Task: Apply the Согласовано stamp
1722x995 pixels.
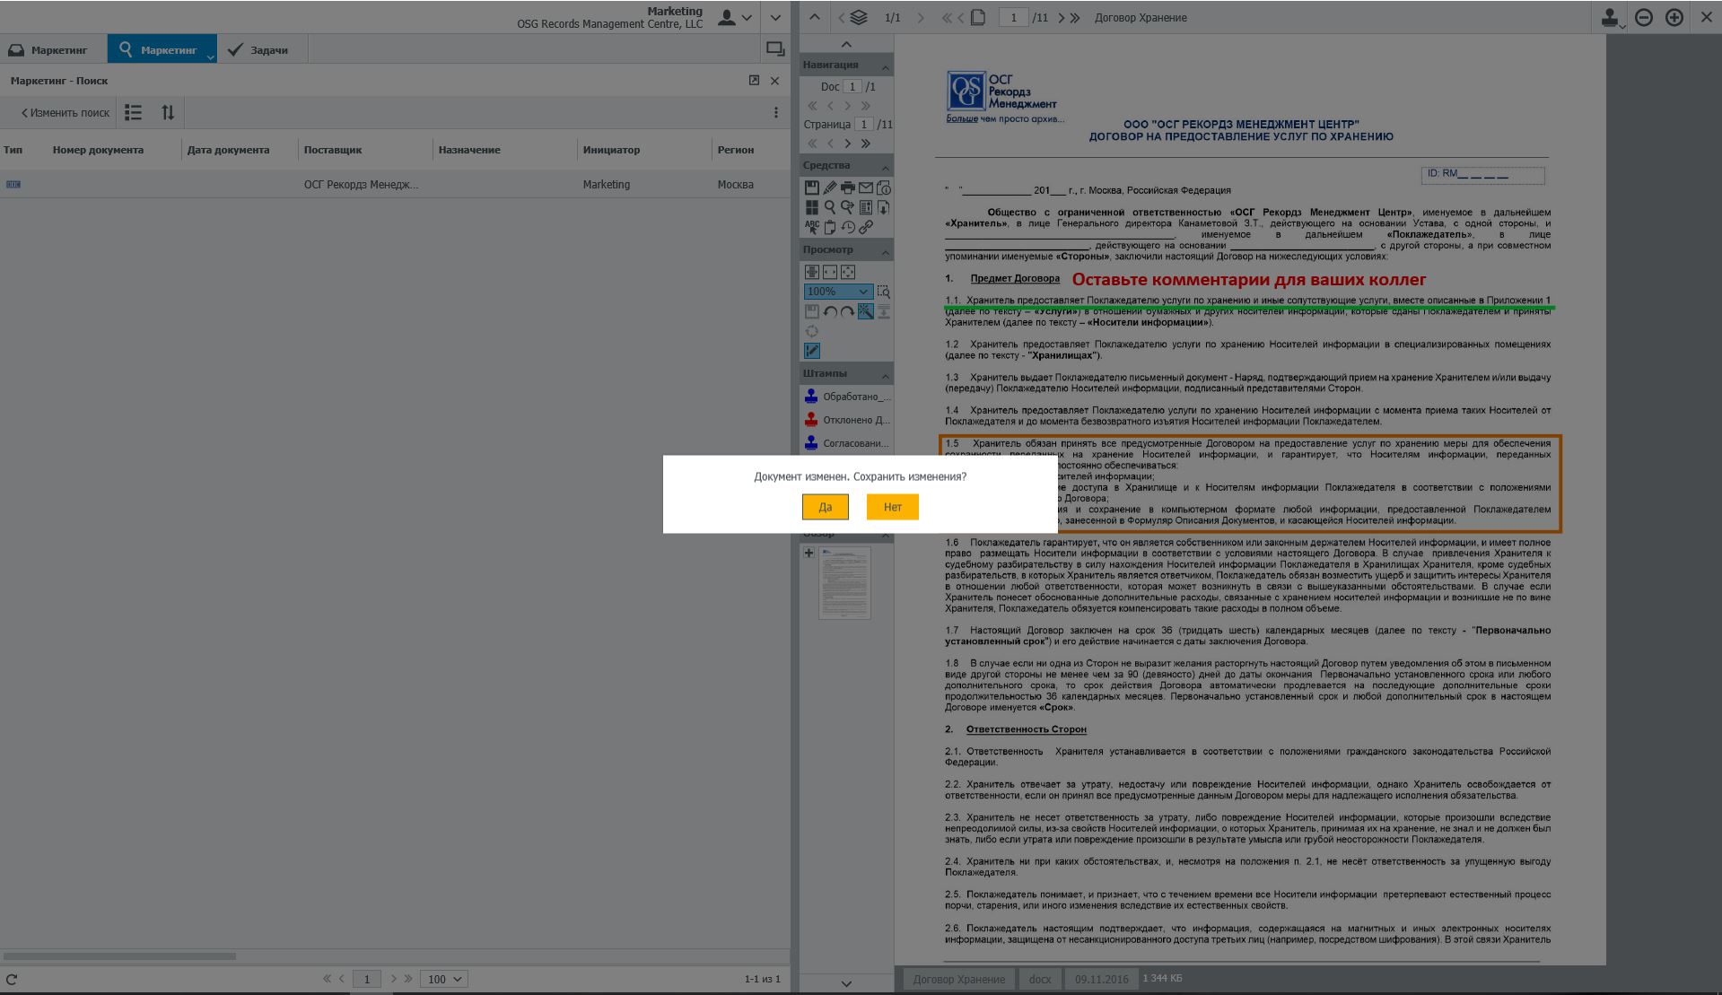Action: 846,443
